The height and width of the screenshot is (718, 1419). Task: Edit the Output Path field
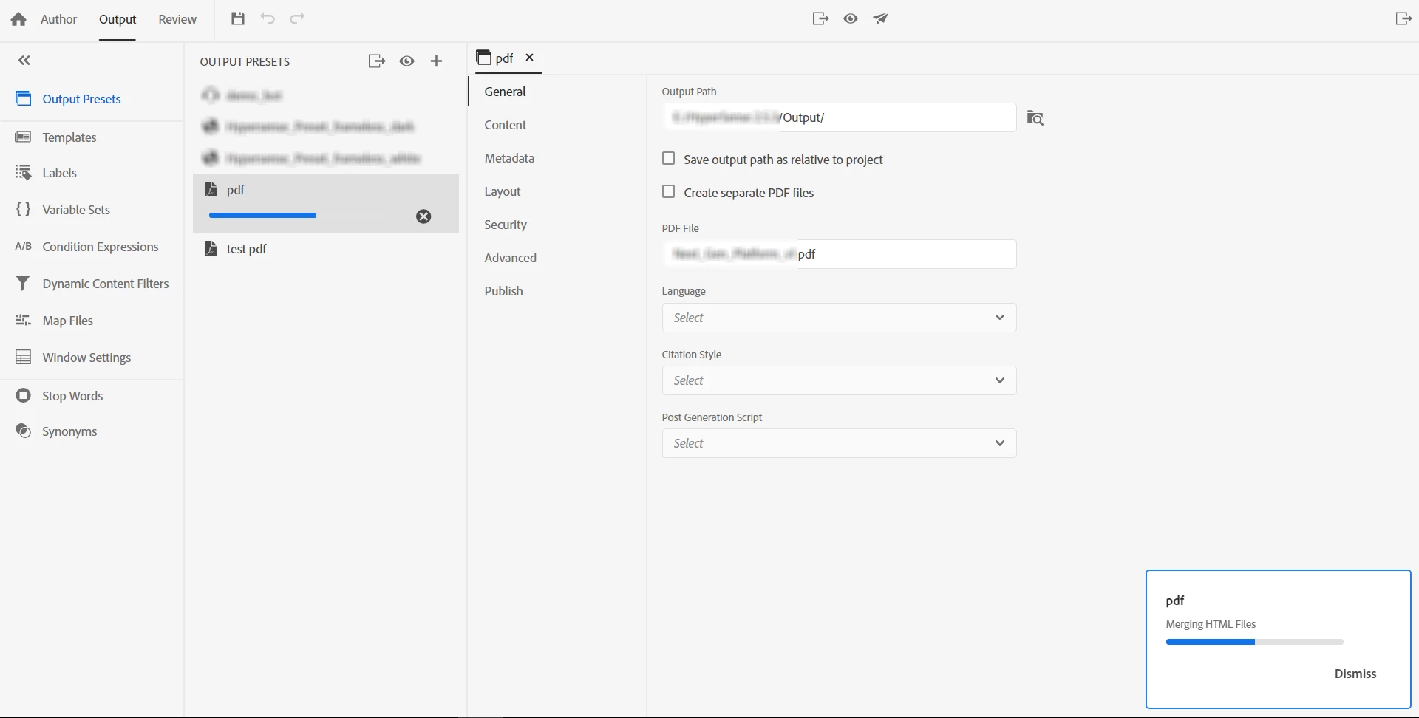pos(839,117)
